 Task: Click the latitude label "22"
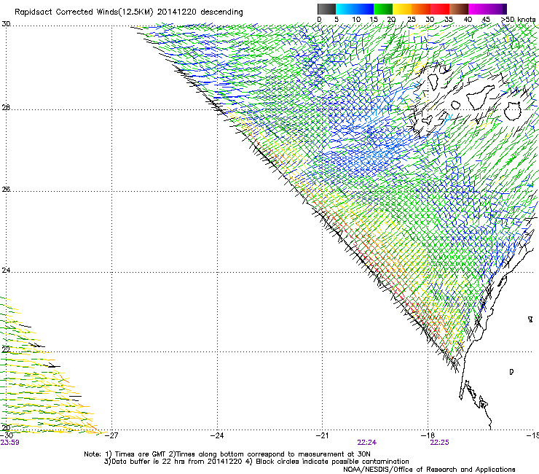[6, 349]
